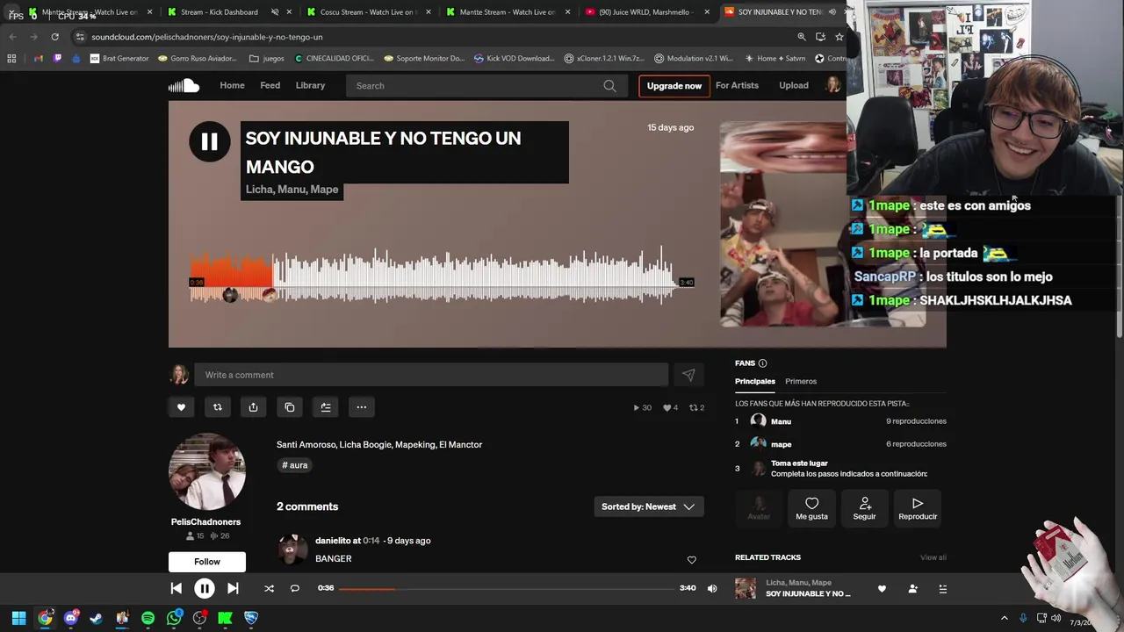Screen dimensions: 1124x632
Task: Share the track via the share icon
Action: (x=253, y=407)
